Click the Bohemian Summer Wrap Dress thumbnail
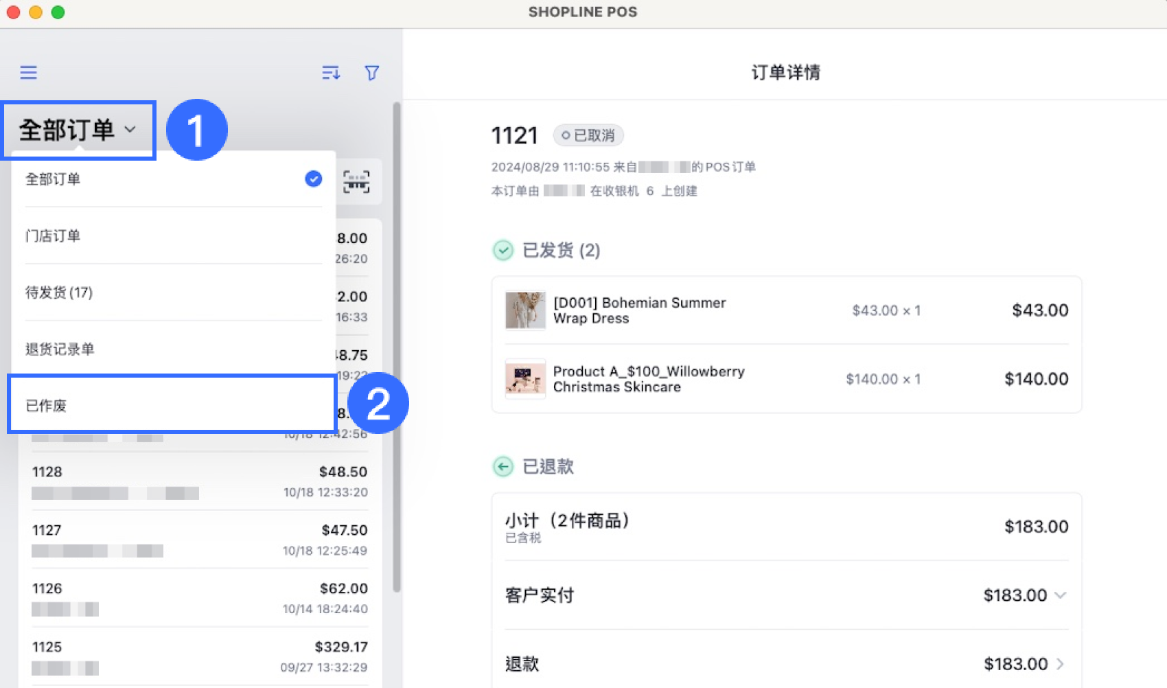The image size is (1167, 688). 525,310
